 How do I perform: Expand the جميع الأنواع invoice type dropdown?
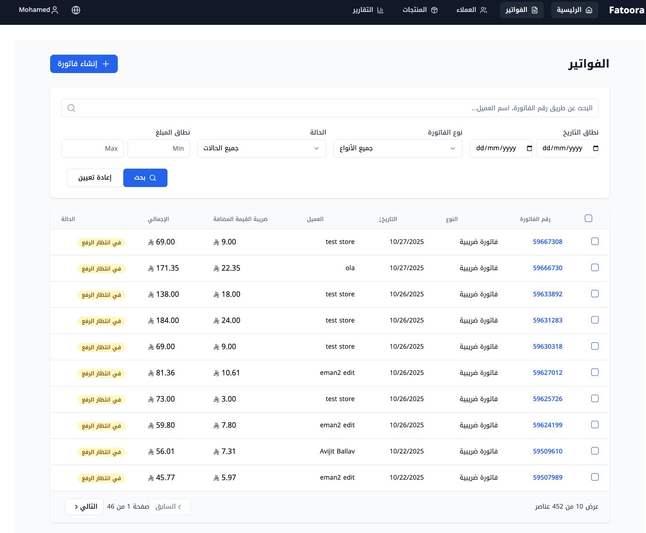pos(398,148)
